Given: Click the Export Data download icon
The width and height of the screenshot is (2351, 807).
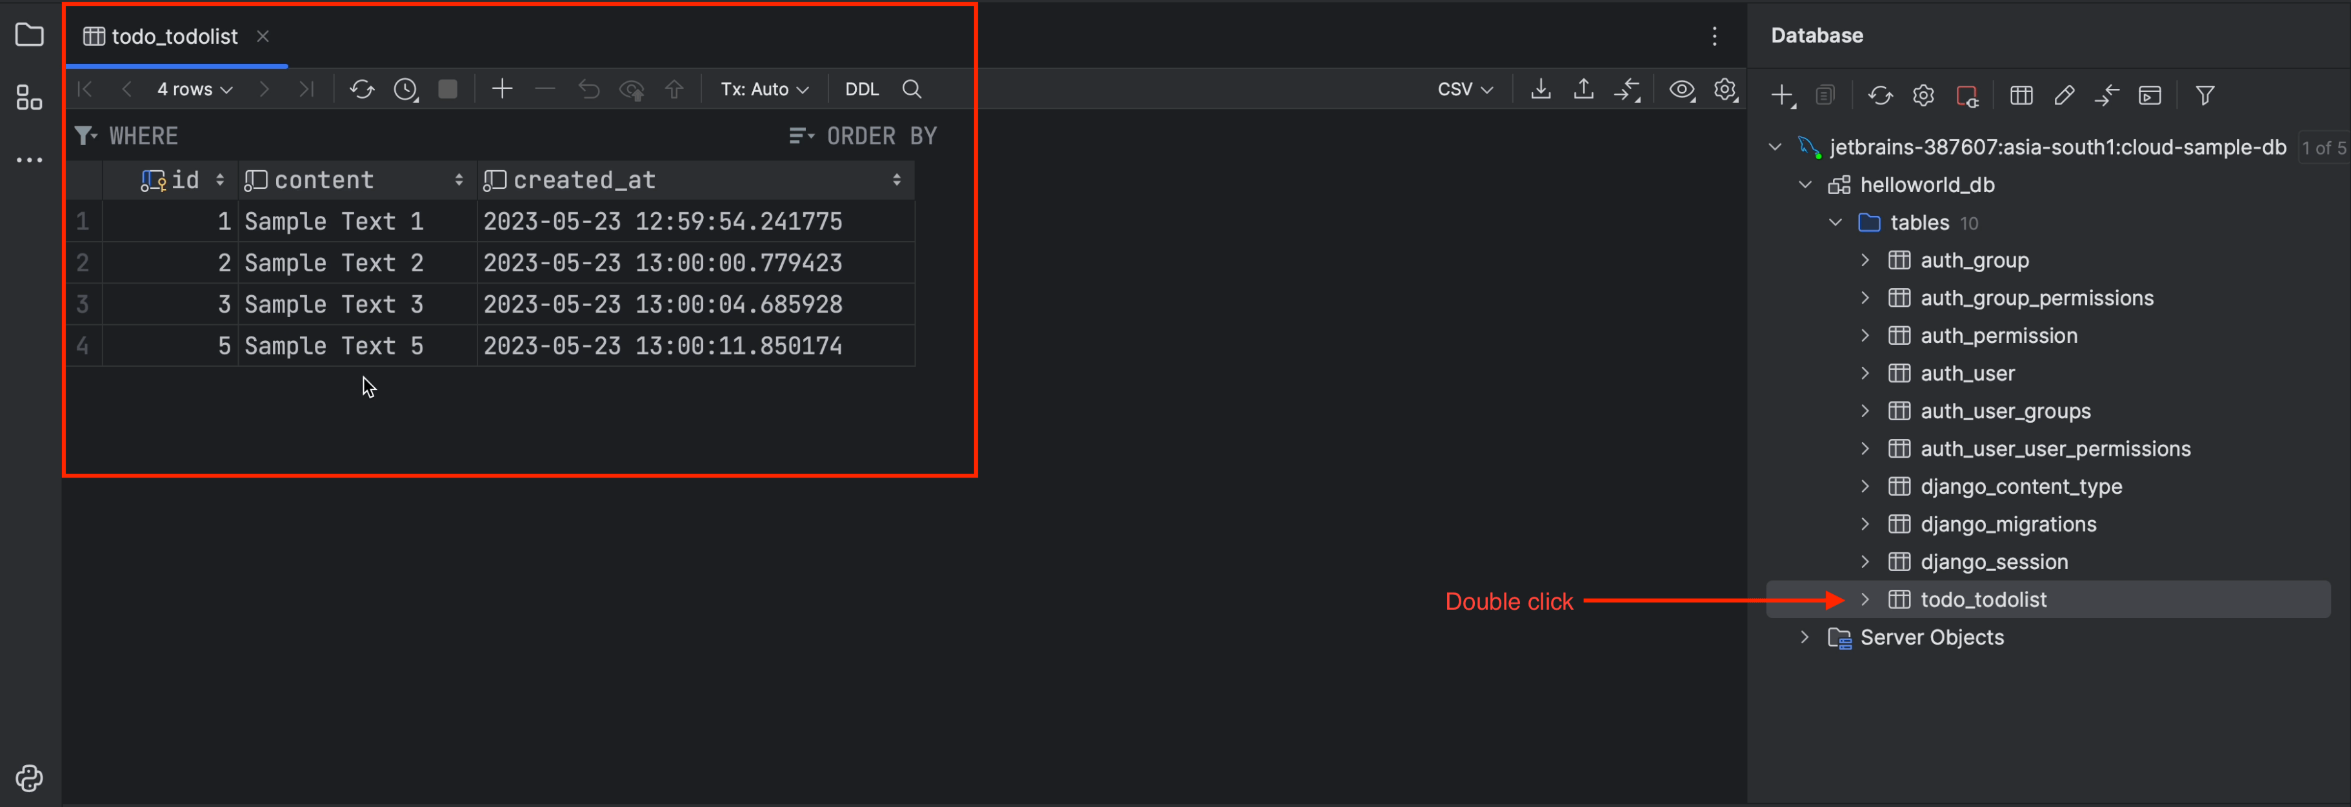Looking at the screenshot, I should pos(1541,90).
